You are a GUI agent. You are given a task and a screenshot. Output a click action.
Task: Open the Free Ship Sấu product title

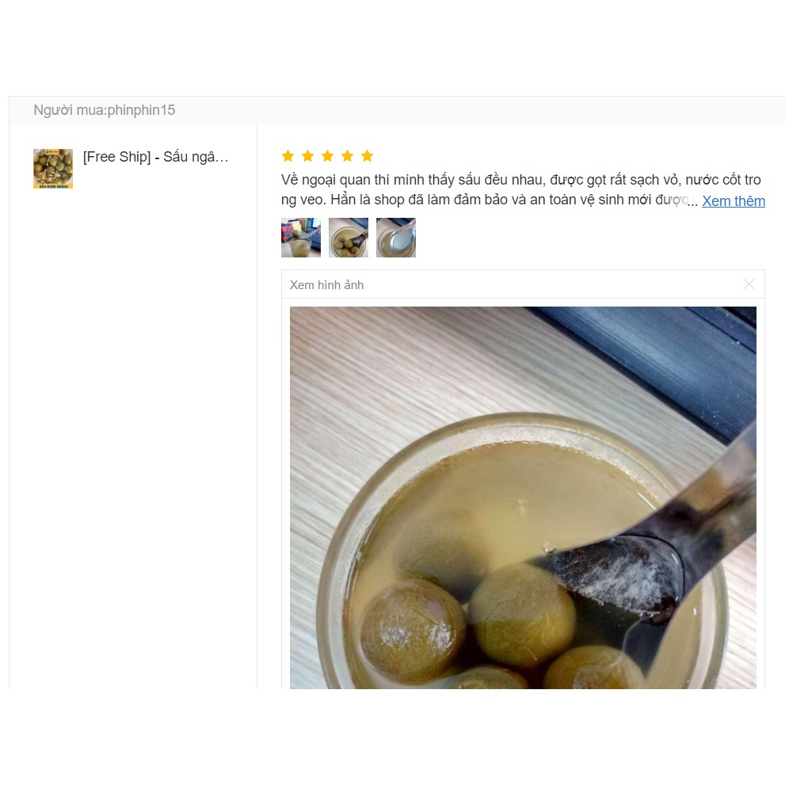(156, 157)
